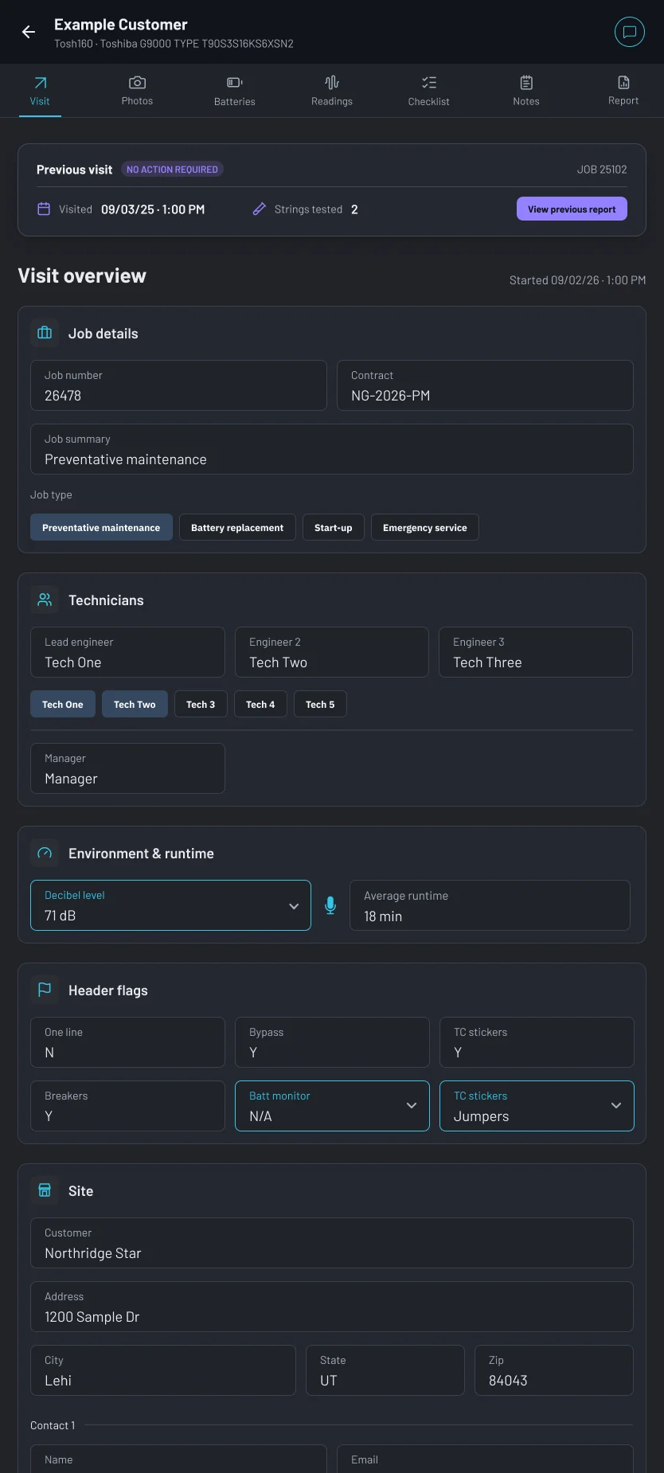Click the NO ACTION REQUIRED badge

(x=172, y=169)
